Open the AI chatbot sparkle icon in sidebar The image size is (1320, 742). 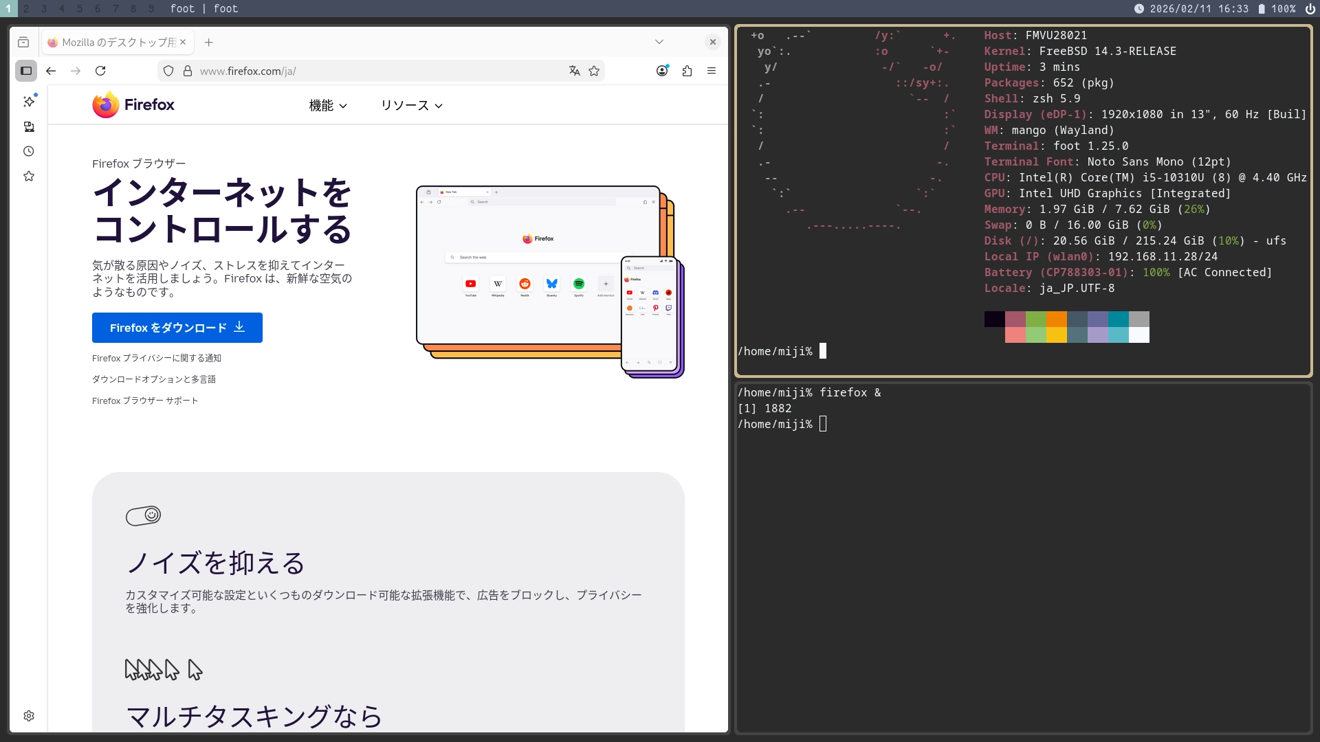click(x=29, y=102)
